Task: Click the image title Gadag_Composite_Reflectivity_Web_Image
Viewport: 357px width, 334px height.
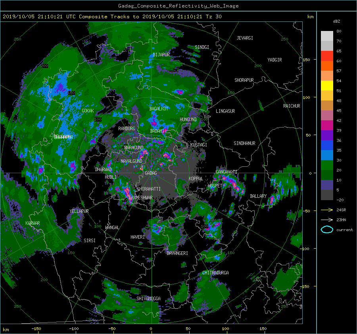Action: point(178,6)
